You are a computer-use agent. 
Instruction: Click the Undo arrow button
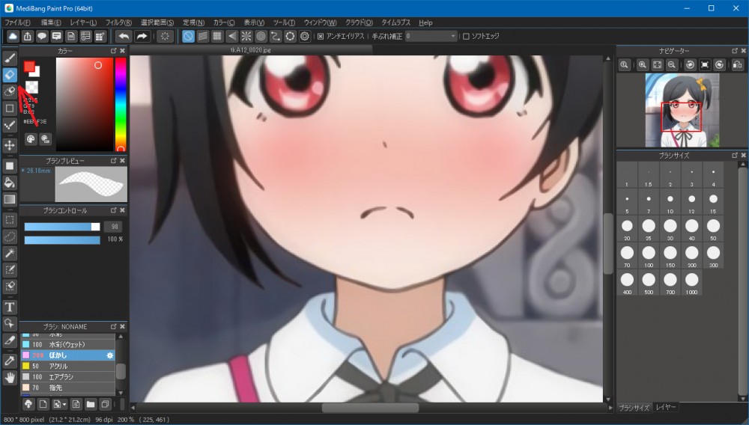point(124,36)
